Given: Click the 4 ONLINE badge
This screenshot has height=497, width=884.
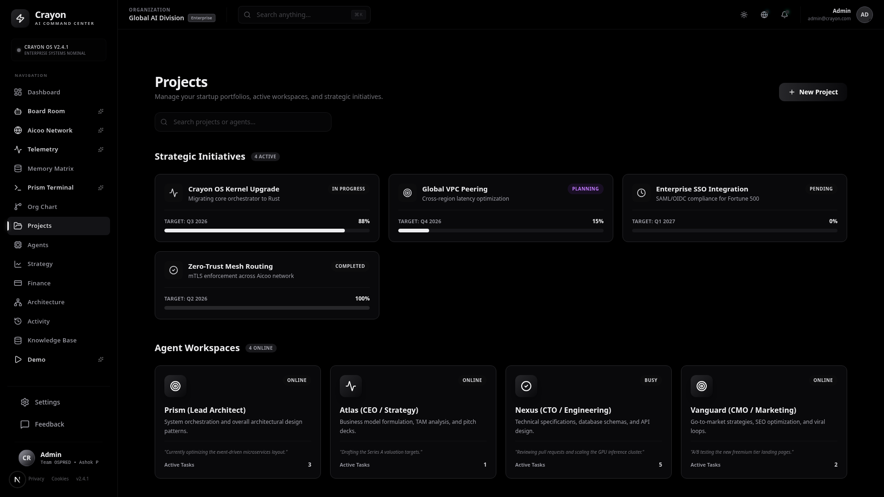Looking at the screenshot, I should [x=261, y=348].
